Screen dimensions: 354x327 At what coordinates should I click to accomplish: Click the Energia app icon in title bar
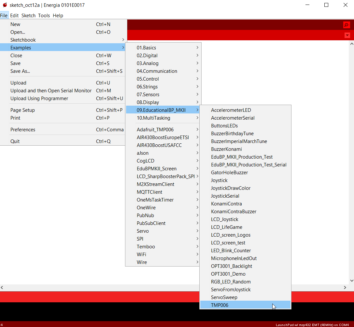5,5
